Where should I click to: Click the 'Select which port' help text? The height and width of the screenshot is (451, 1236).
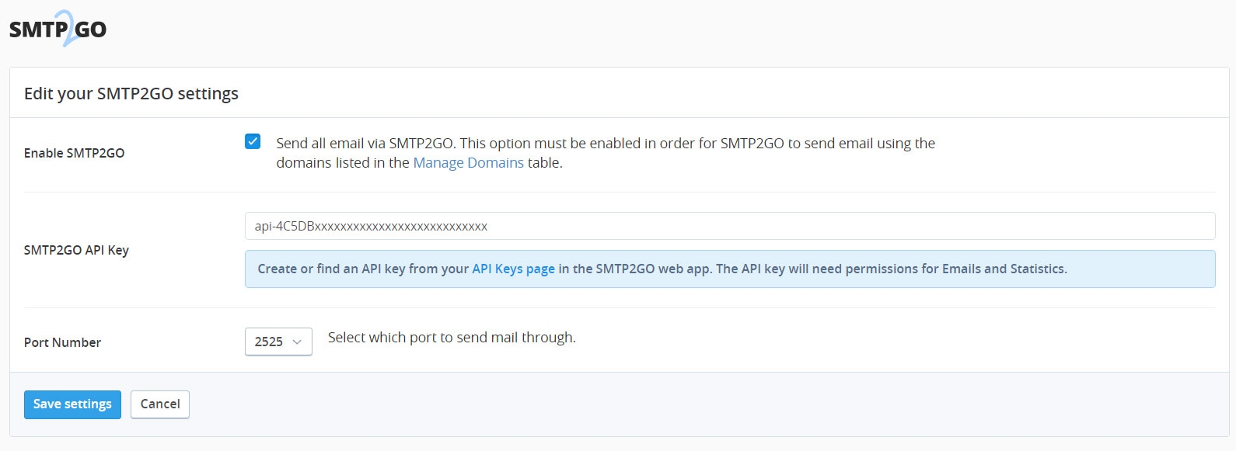coord(452,338)
